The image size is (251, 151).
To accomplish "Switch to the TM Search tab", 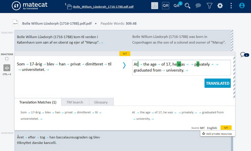I will click(x=75, y=102).
